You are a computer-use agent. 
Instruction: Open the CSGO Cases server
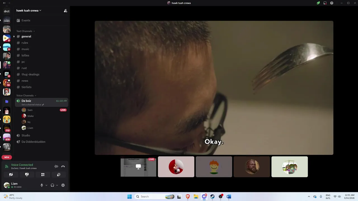click(x=7, y=20)
